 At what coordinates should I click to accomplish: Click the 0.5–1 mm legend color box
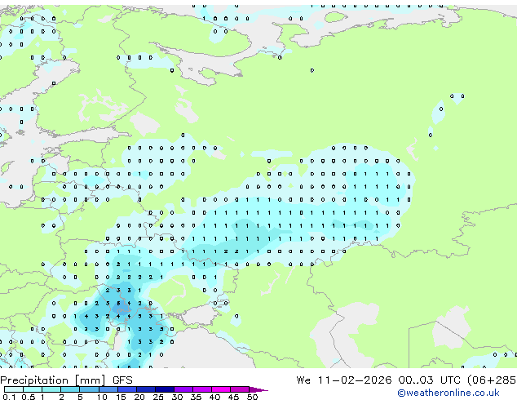pyautogui.click(x=33, y=389)
